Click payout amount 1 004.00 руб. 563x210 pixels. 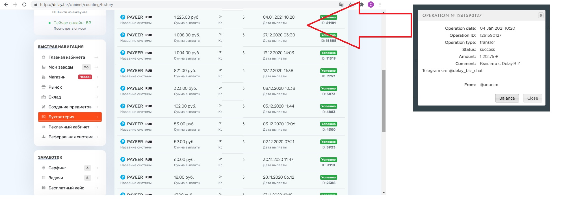point(187,53)
